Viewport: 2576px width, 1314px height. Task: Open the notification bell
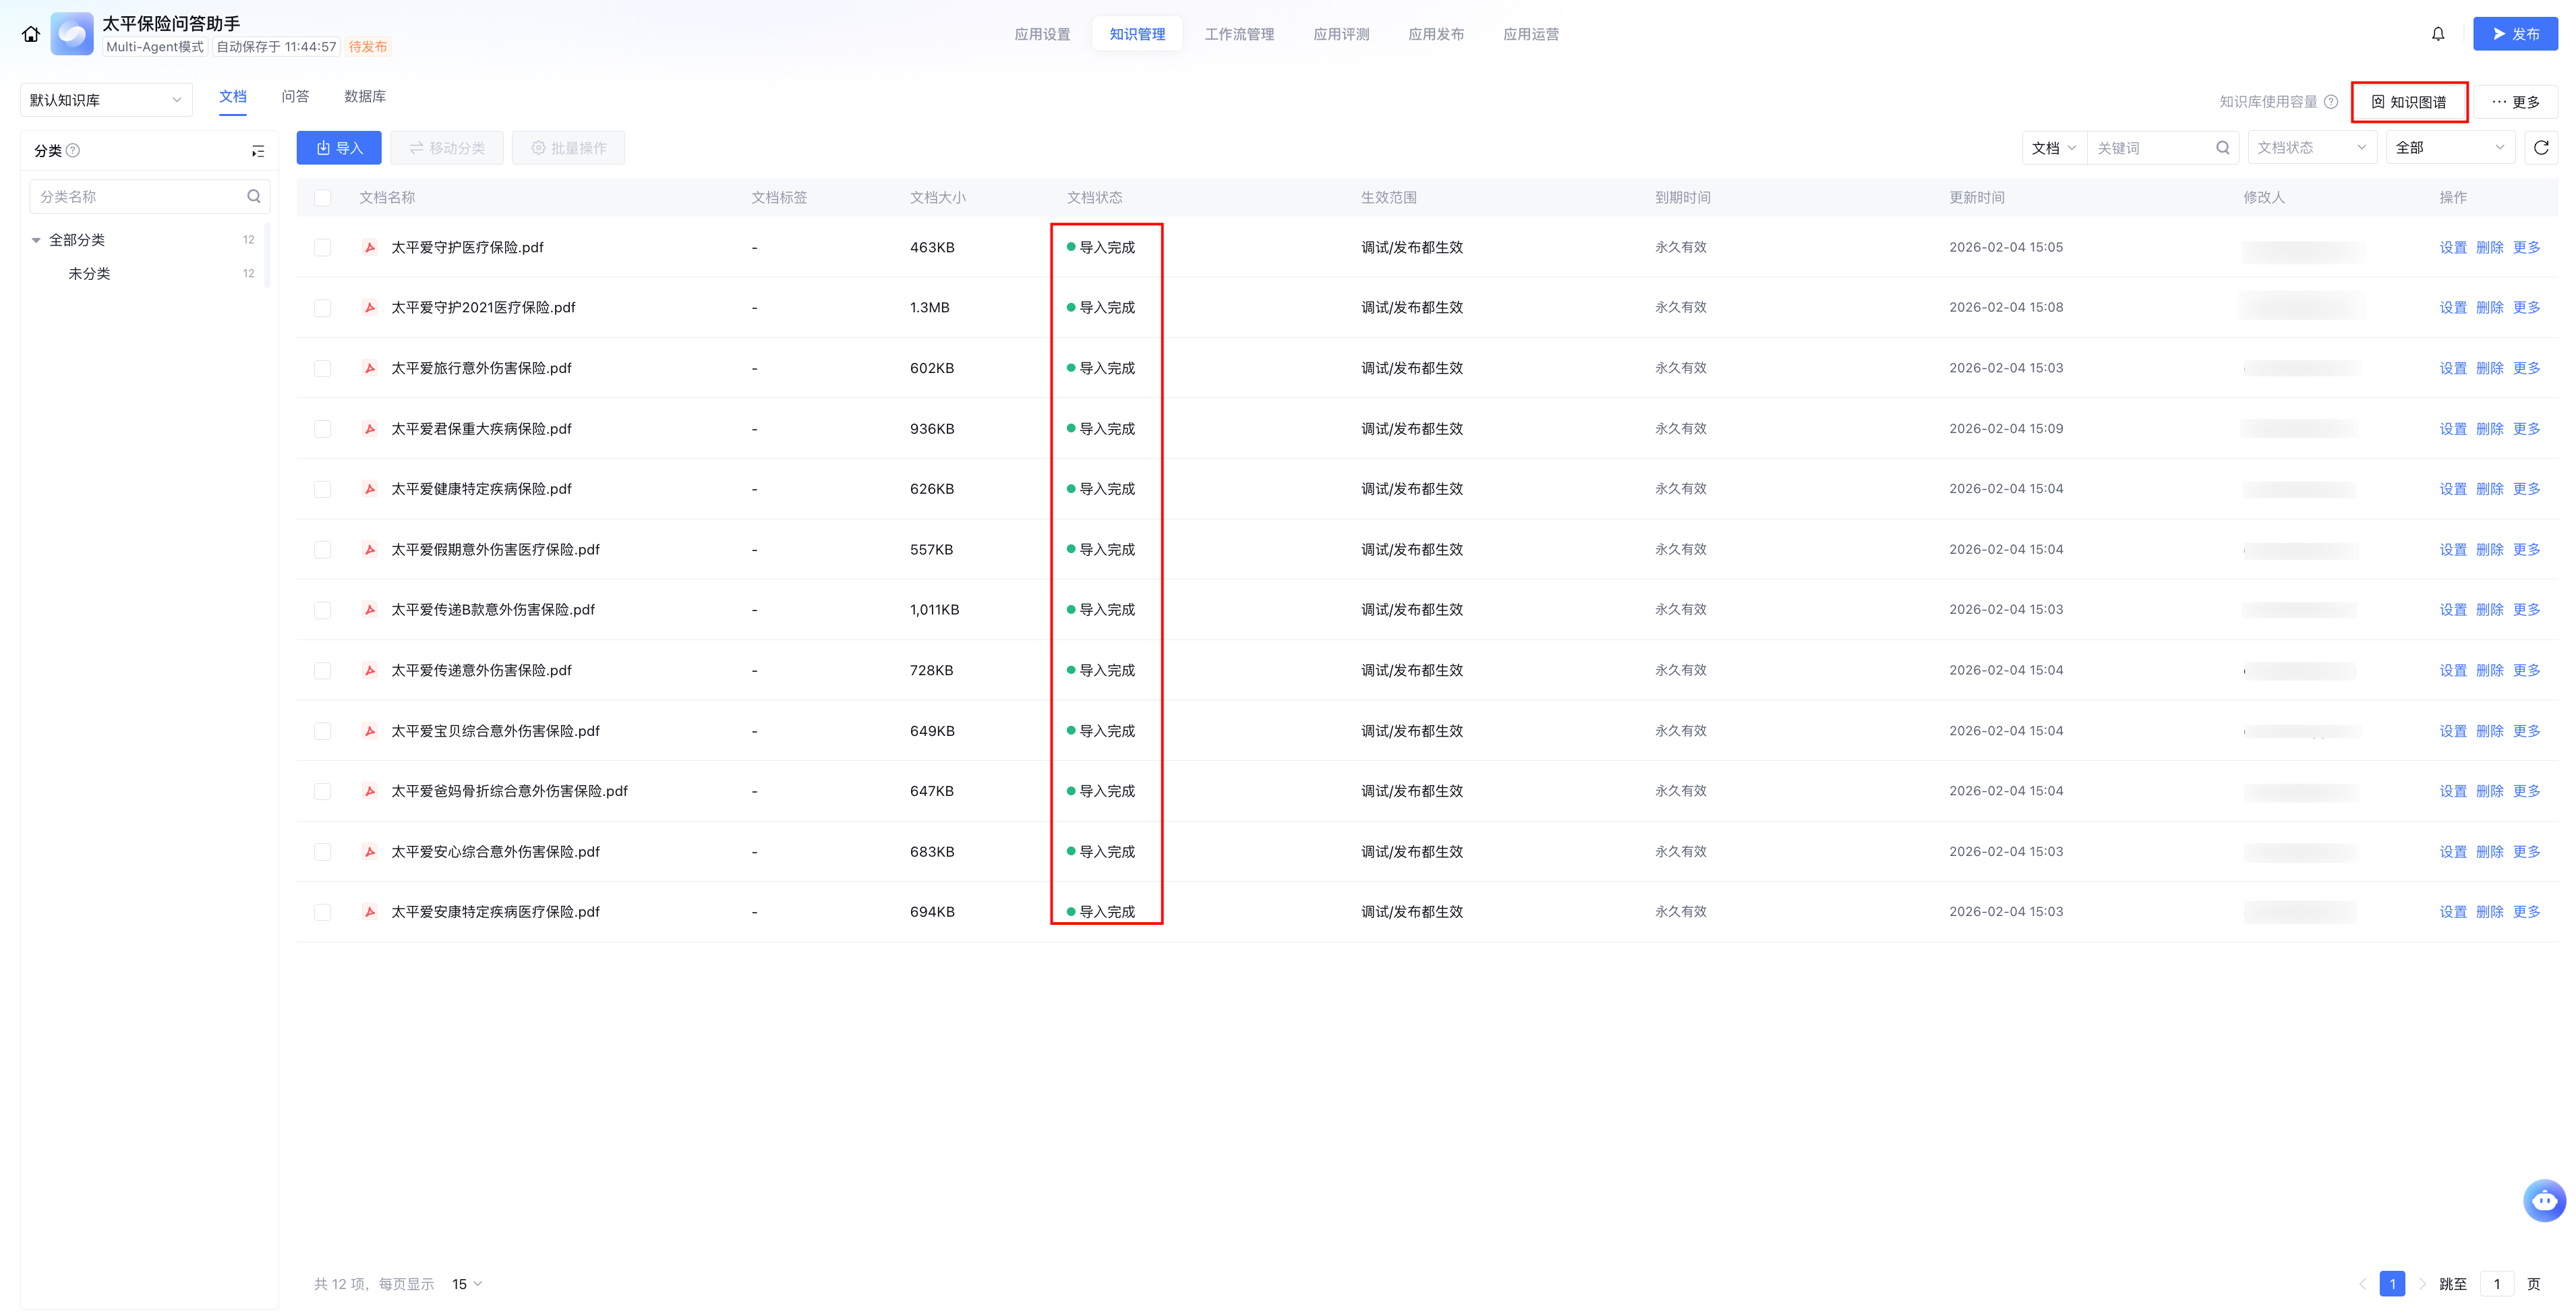[2437, 34]
